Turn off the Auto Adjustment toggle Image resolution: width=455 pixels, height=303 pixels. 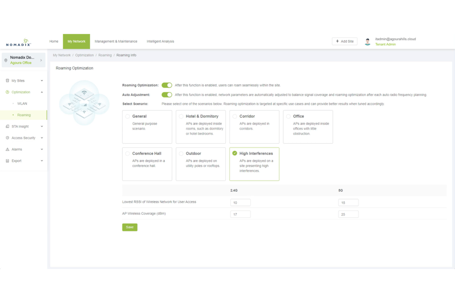[x=167, y=95]
